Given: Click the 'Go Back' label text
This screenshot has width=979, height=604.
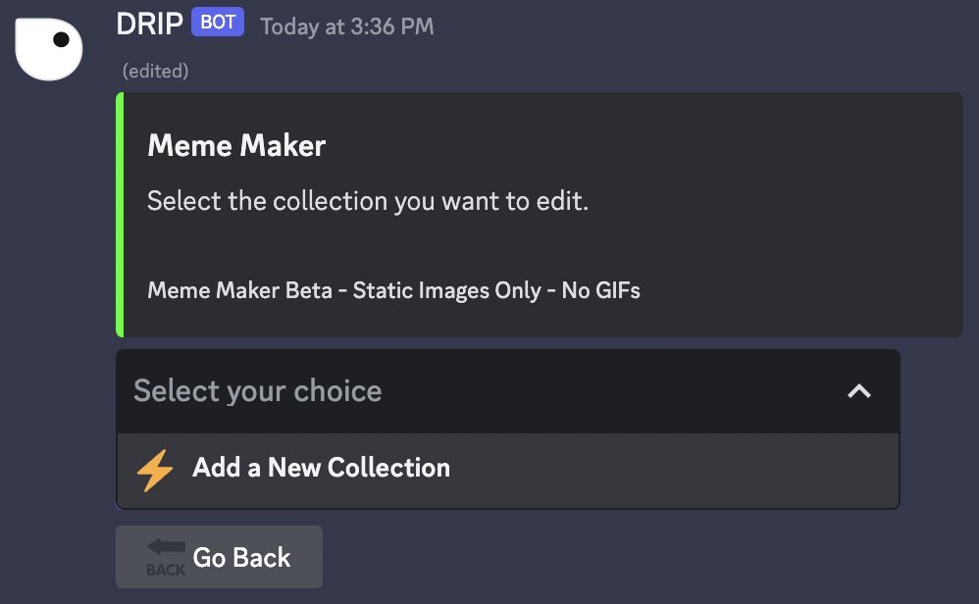Looking at the screenshot, I should click(241, 557).
